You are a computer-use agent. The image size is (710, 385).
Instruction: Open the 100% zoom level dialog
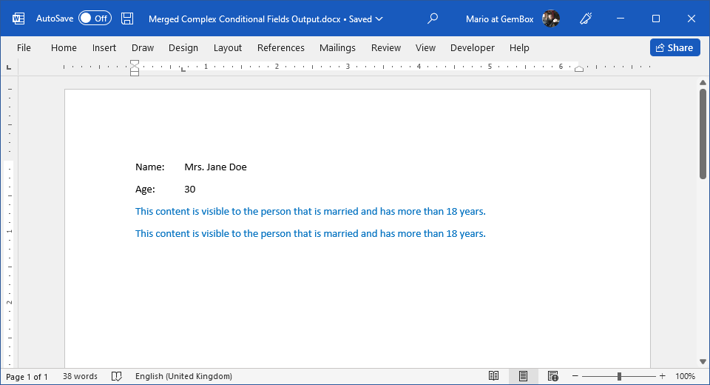[x=685, y=376]
